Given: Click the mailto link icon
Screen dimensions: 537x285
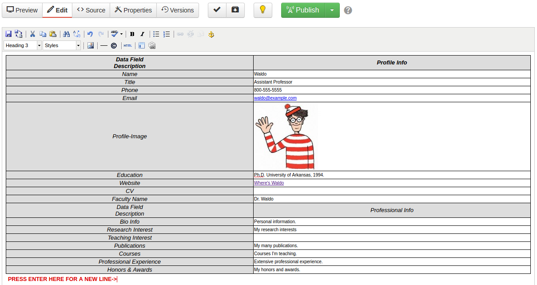Looking at the screenshot, I should tap(201, 34).
